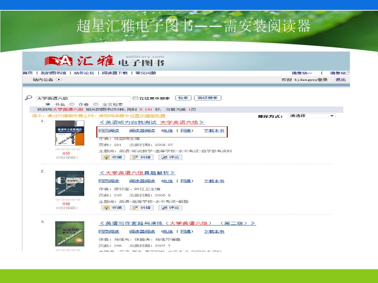Screen dimensions: 378x283
Task: Choose 电信 line for book 3
Action: coord(167,231)
